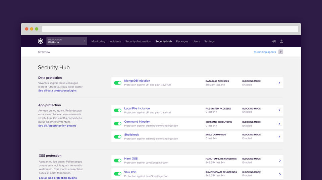Open the 14 running agents link
Image resolution: width=322 pixels, height=180 pixels.
265,52
